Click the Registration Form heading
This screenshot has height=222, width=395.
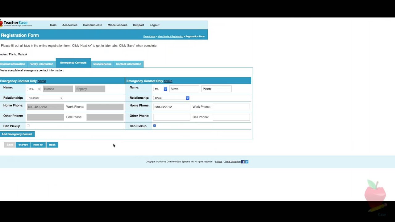coord(20,35)
